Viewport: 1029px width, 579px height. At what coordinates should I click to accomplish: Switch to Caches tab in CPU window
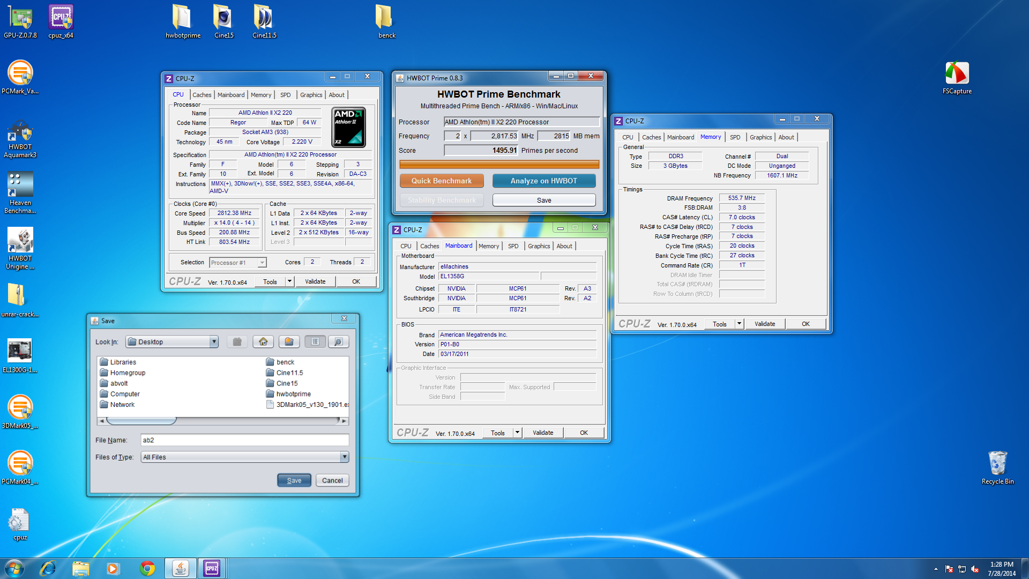[202, 95]
